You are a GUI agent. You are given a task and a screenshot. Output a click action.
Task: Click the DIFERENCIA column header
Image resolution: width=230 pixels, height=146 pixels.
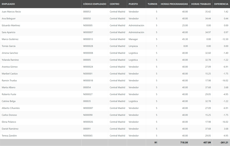(221, 4)
